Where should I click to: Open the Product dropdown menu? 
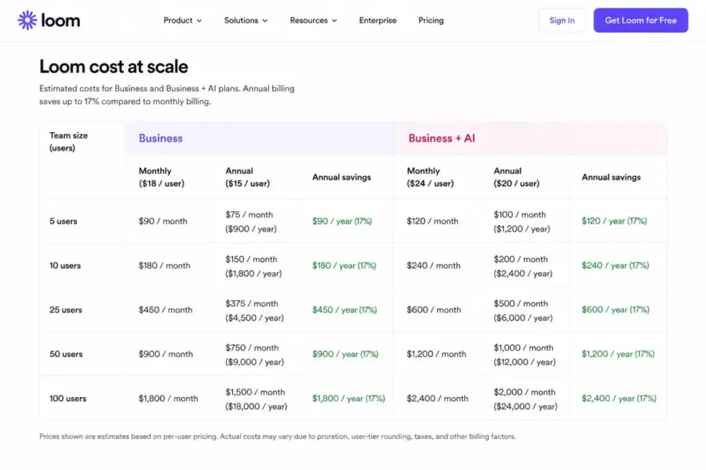(x=182, y=20)
